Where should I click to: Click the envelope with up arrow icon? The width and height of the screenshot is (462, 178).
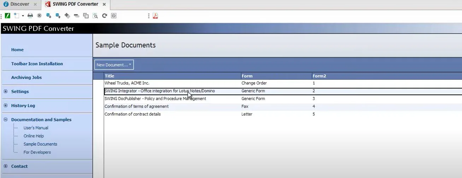point(58,16)
